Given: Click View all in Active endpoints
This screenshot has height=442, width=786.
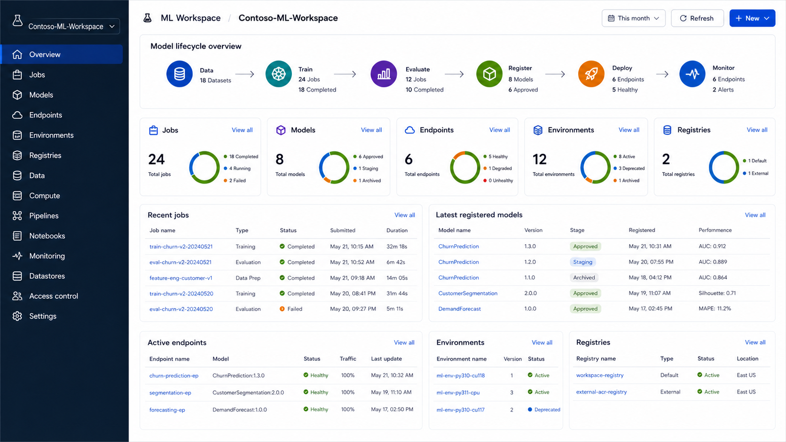Looking at the screenshot, I should tap(404, 342).
